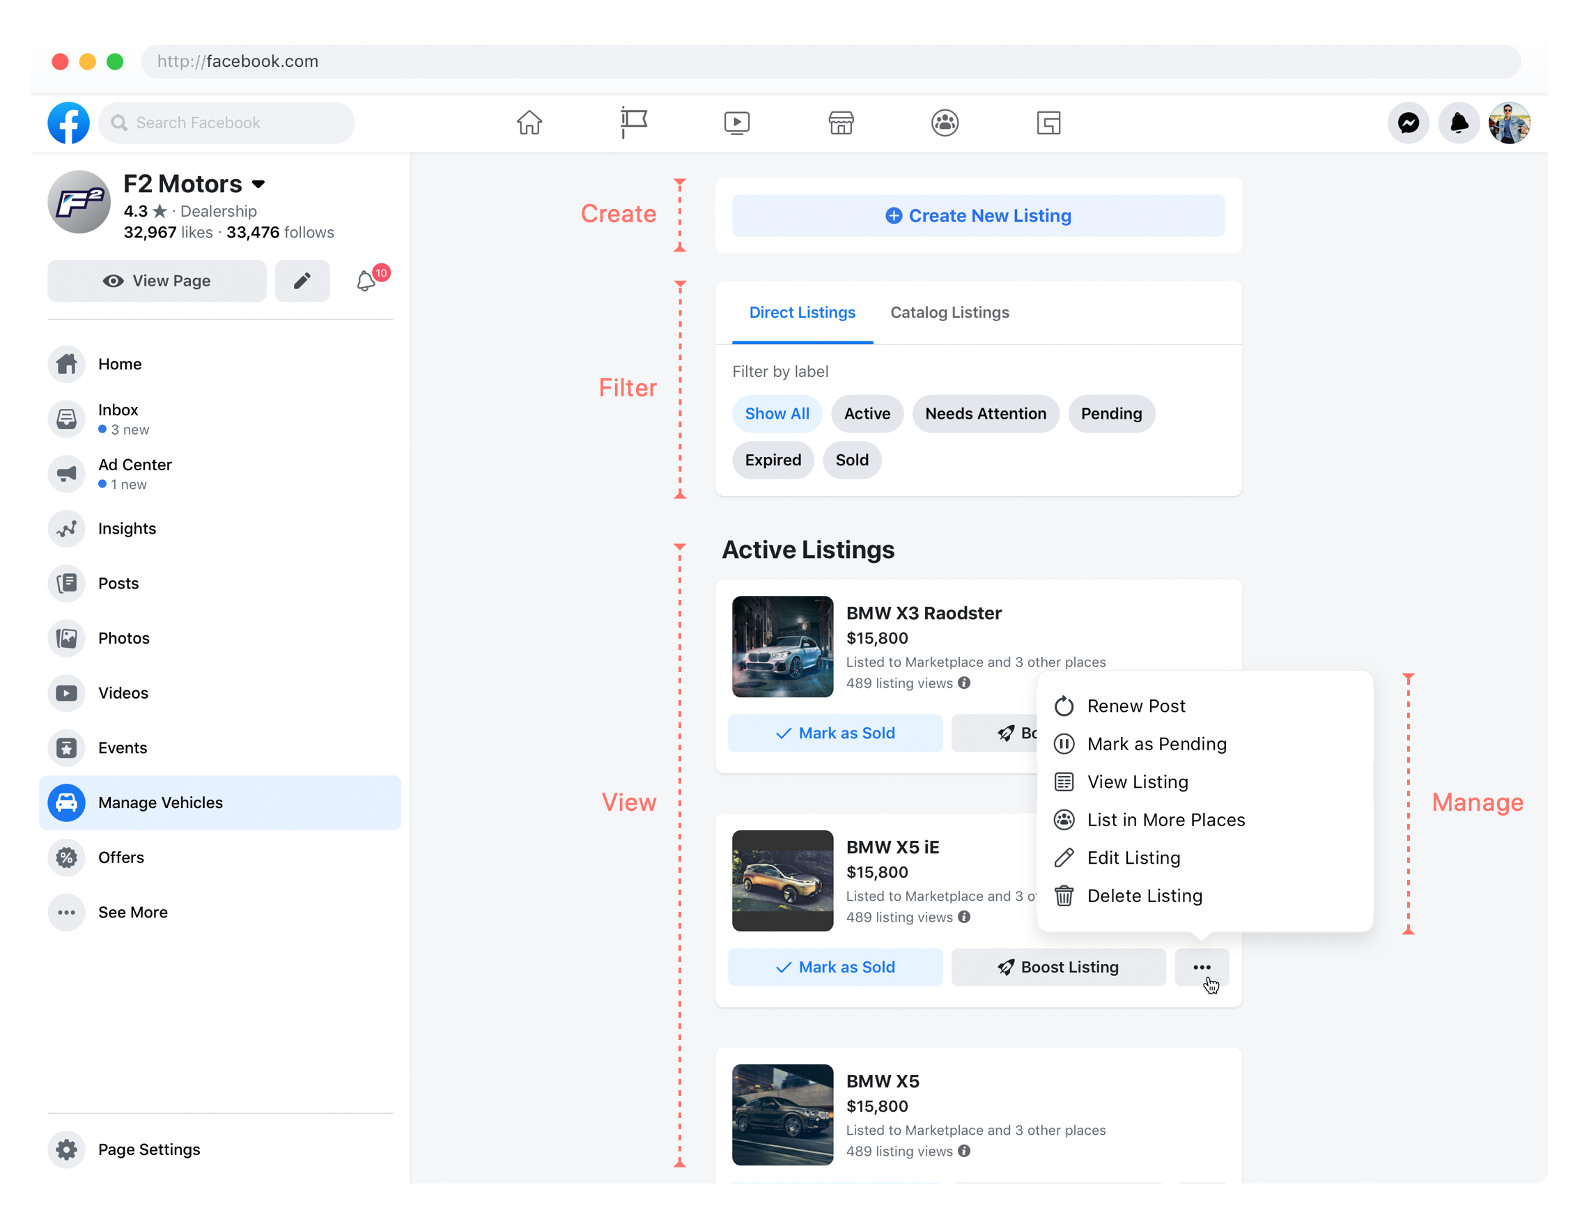Click the BMW X5 listing title
The width and height of the screenshot is (1575, 1210).
pos(882,1081)
